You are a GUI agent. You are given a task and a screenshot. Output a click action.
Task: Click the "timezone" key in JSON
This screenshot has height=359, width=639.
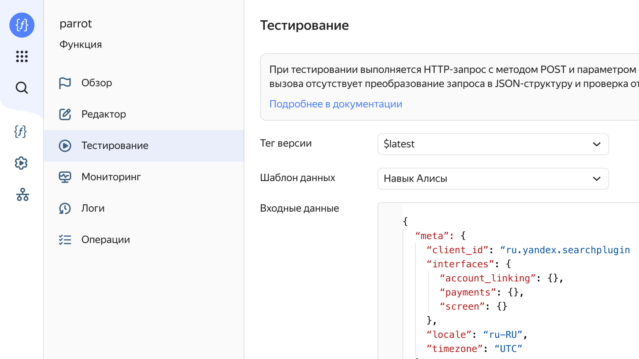tap(455, 349)
